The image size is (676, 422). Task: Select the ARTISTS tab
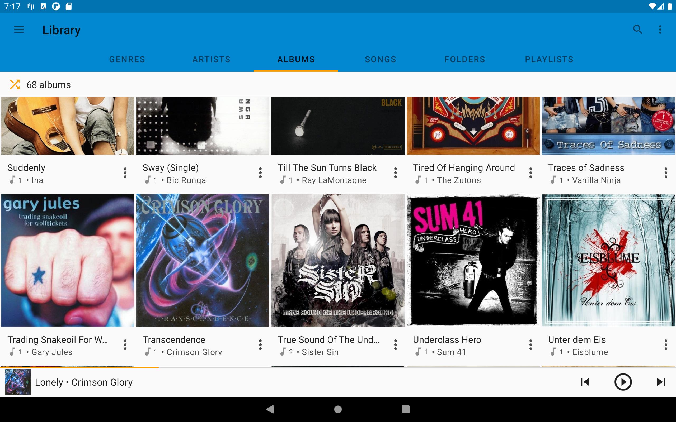tap(211, 59)
